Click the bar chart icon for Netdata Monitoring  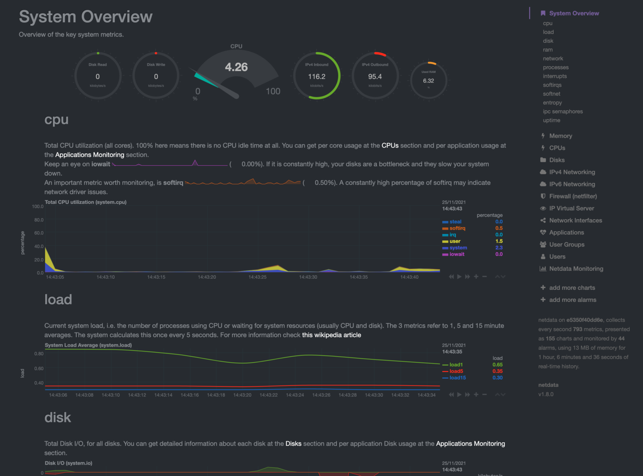(543, 269)
